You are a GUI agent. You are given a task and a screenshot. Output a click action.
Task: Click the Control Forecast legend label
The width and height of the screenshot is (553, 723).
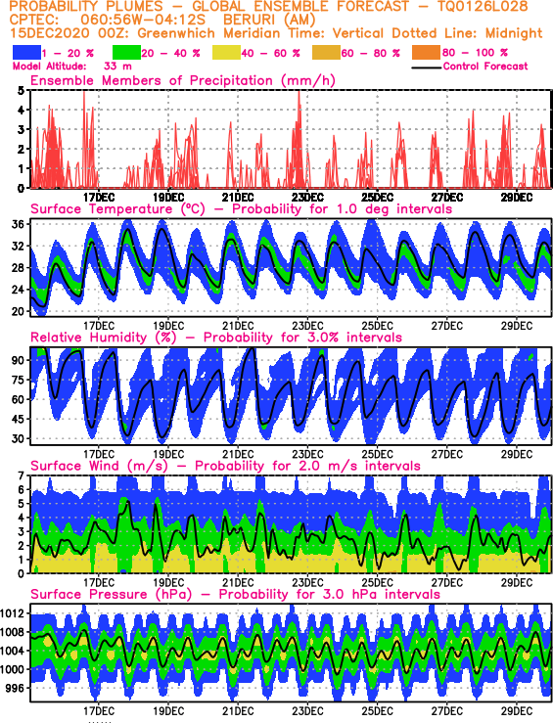485,67
